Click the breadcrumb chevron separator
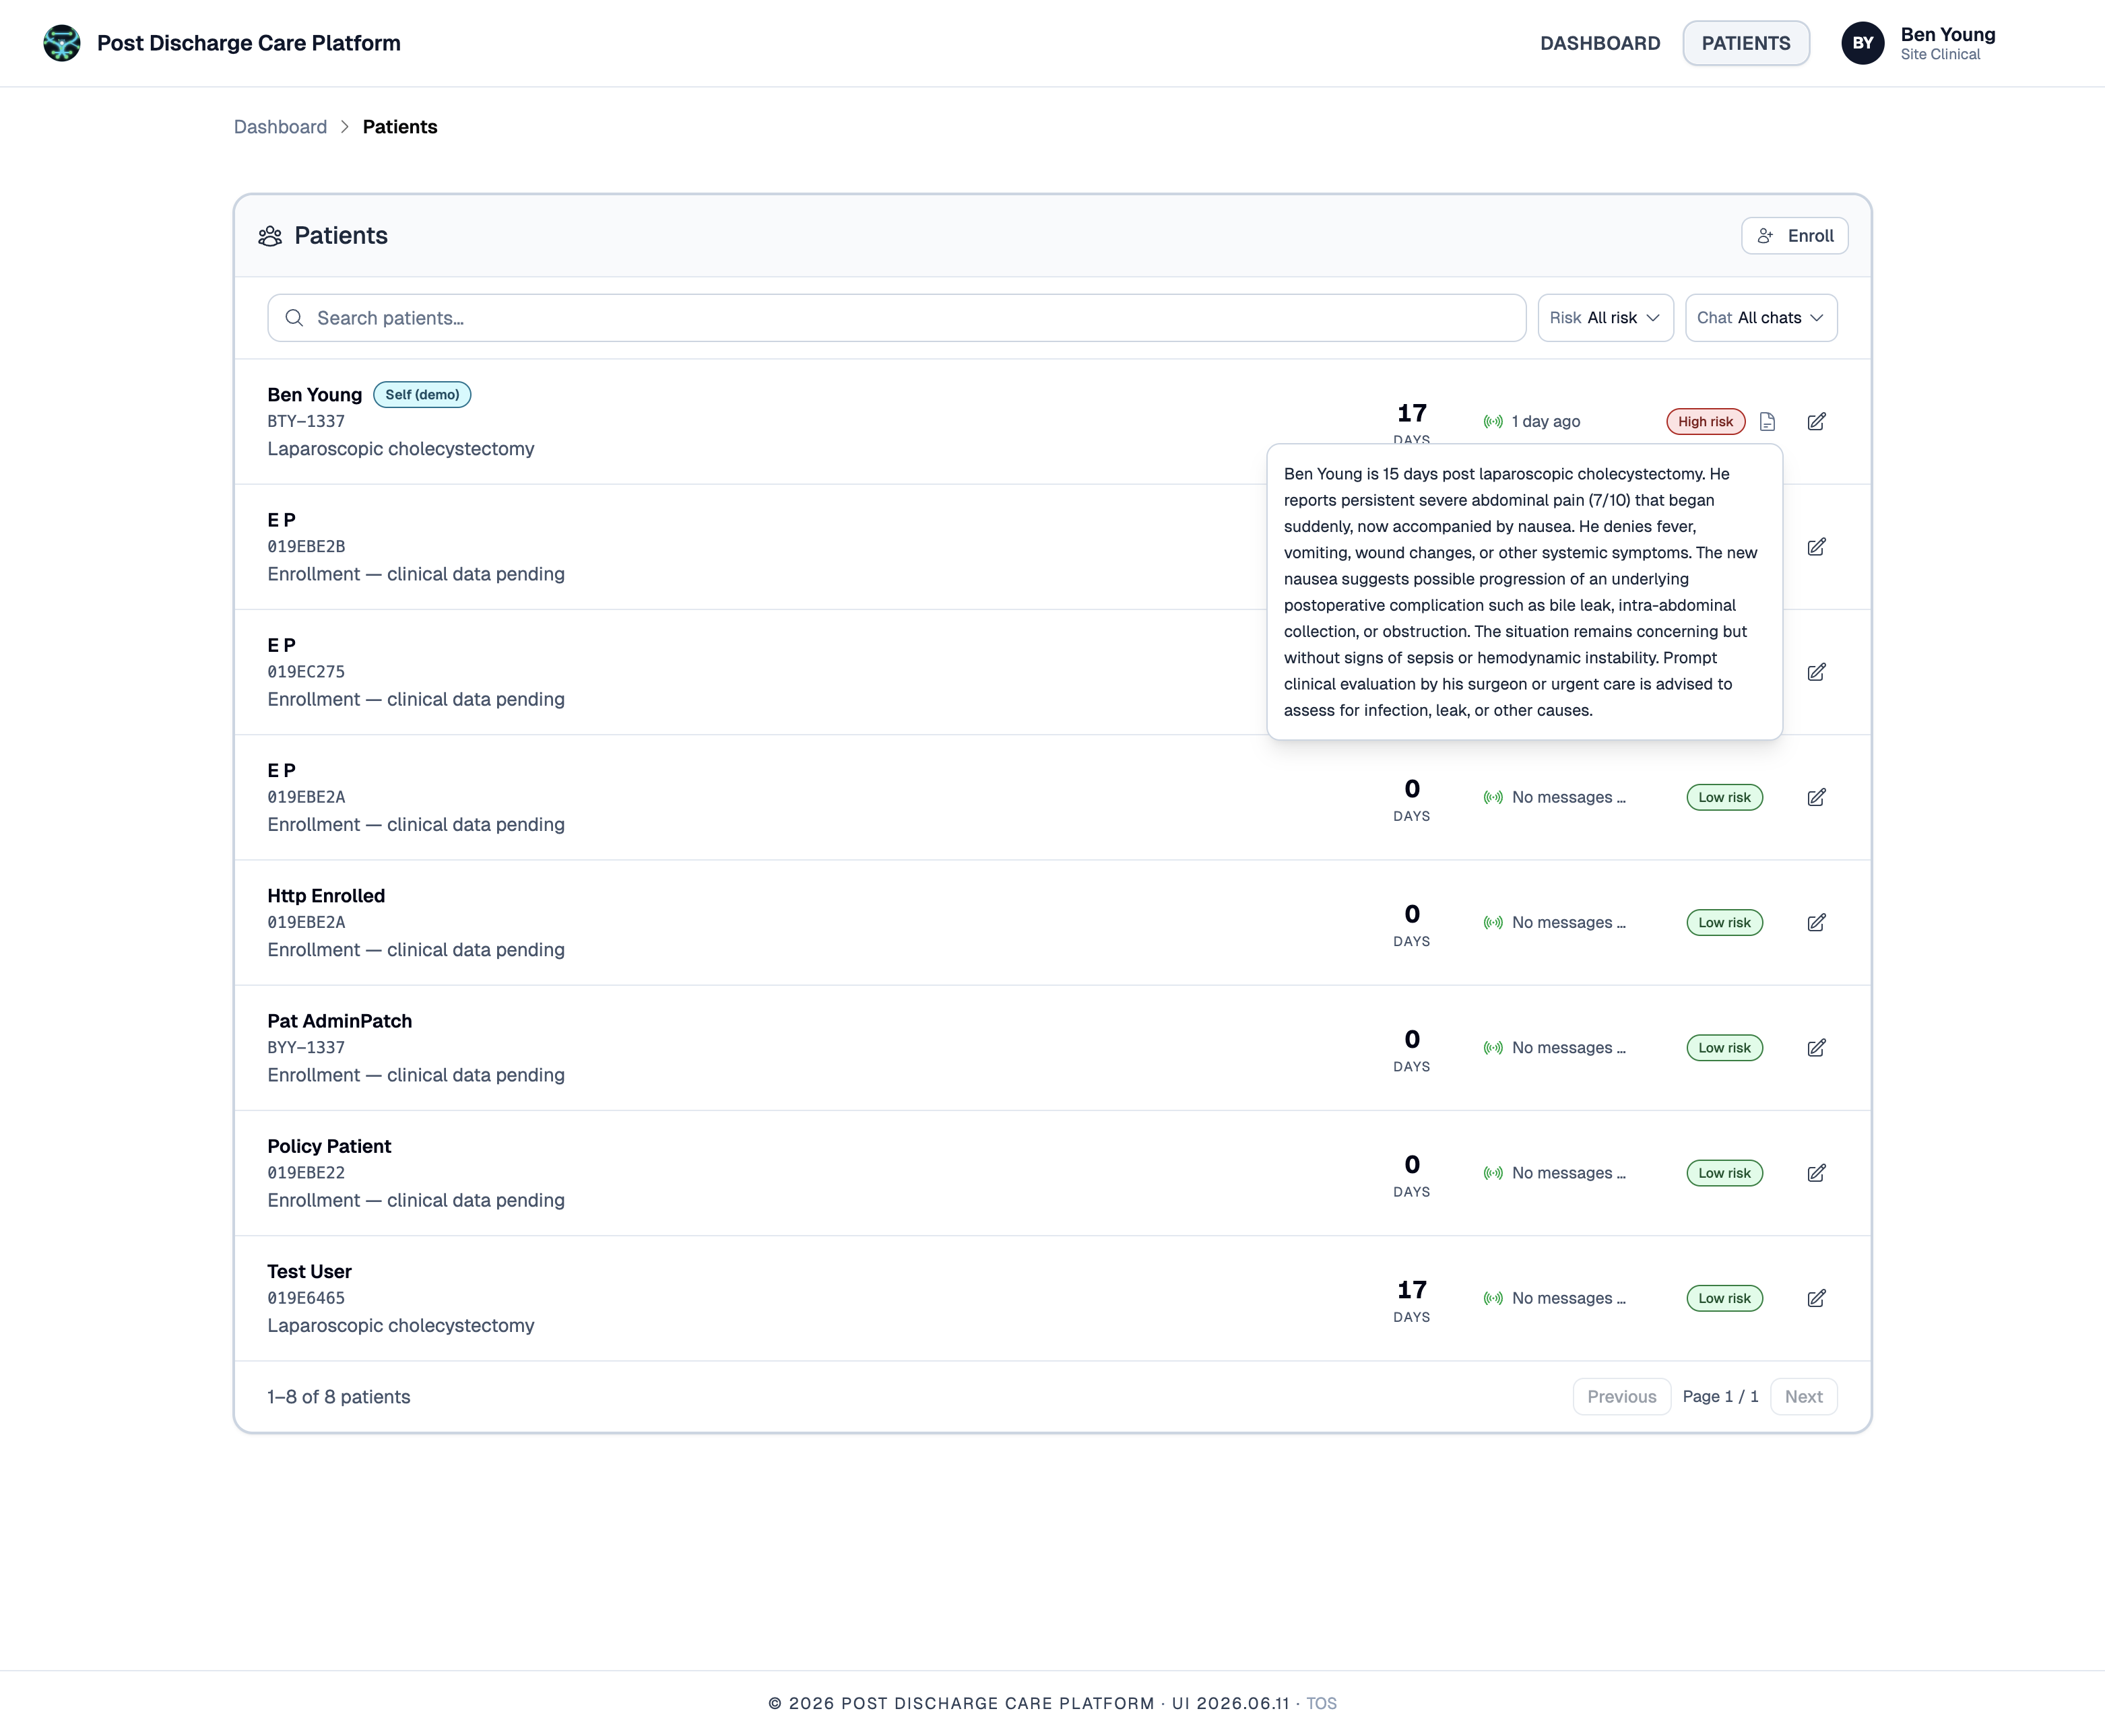Screen dimensions: 2105x1736 344,127
